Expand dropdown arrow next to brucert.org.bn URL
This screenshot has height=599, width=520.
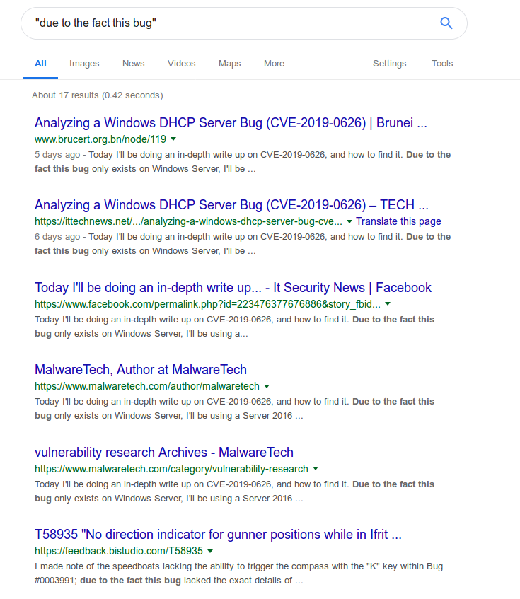[x=173, y=139]
